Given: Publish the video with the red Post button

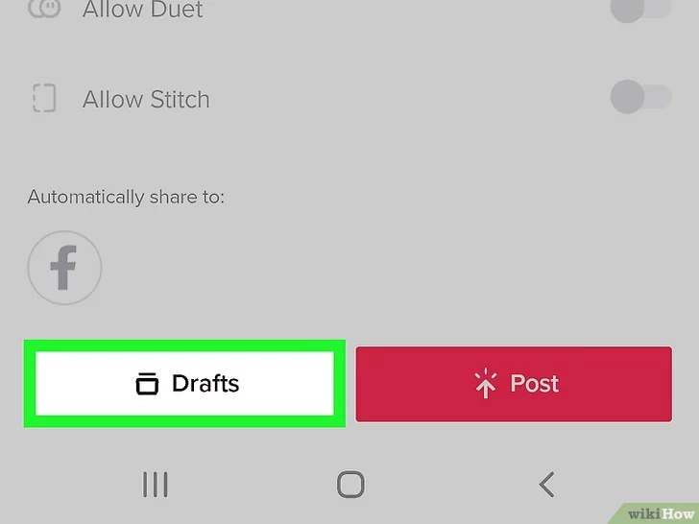Looking at the screenshot, I should (x=514, y=384).
